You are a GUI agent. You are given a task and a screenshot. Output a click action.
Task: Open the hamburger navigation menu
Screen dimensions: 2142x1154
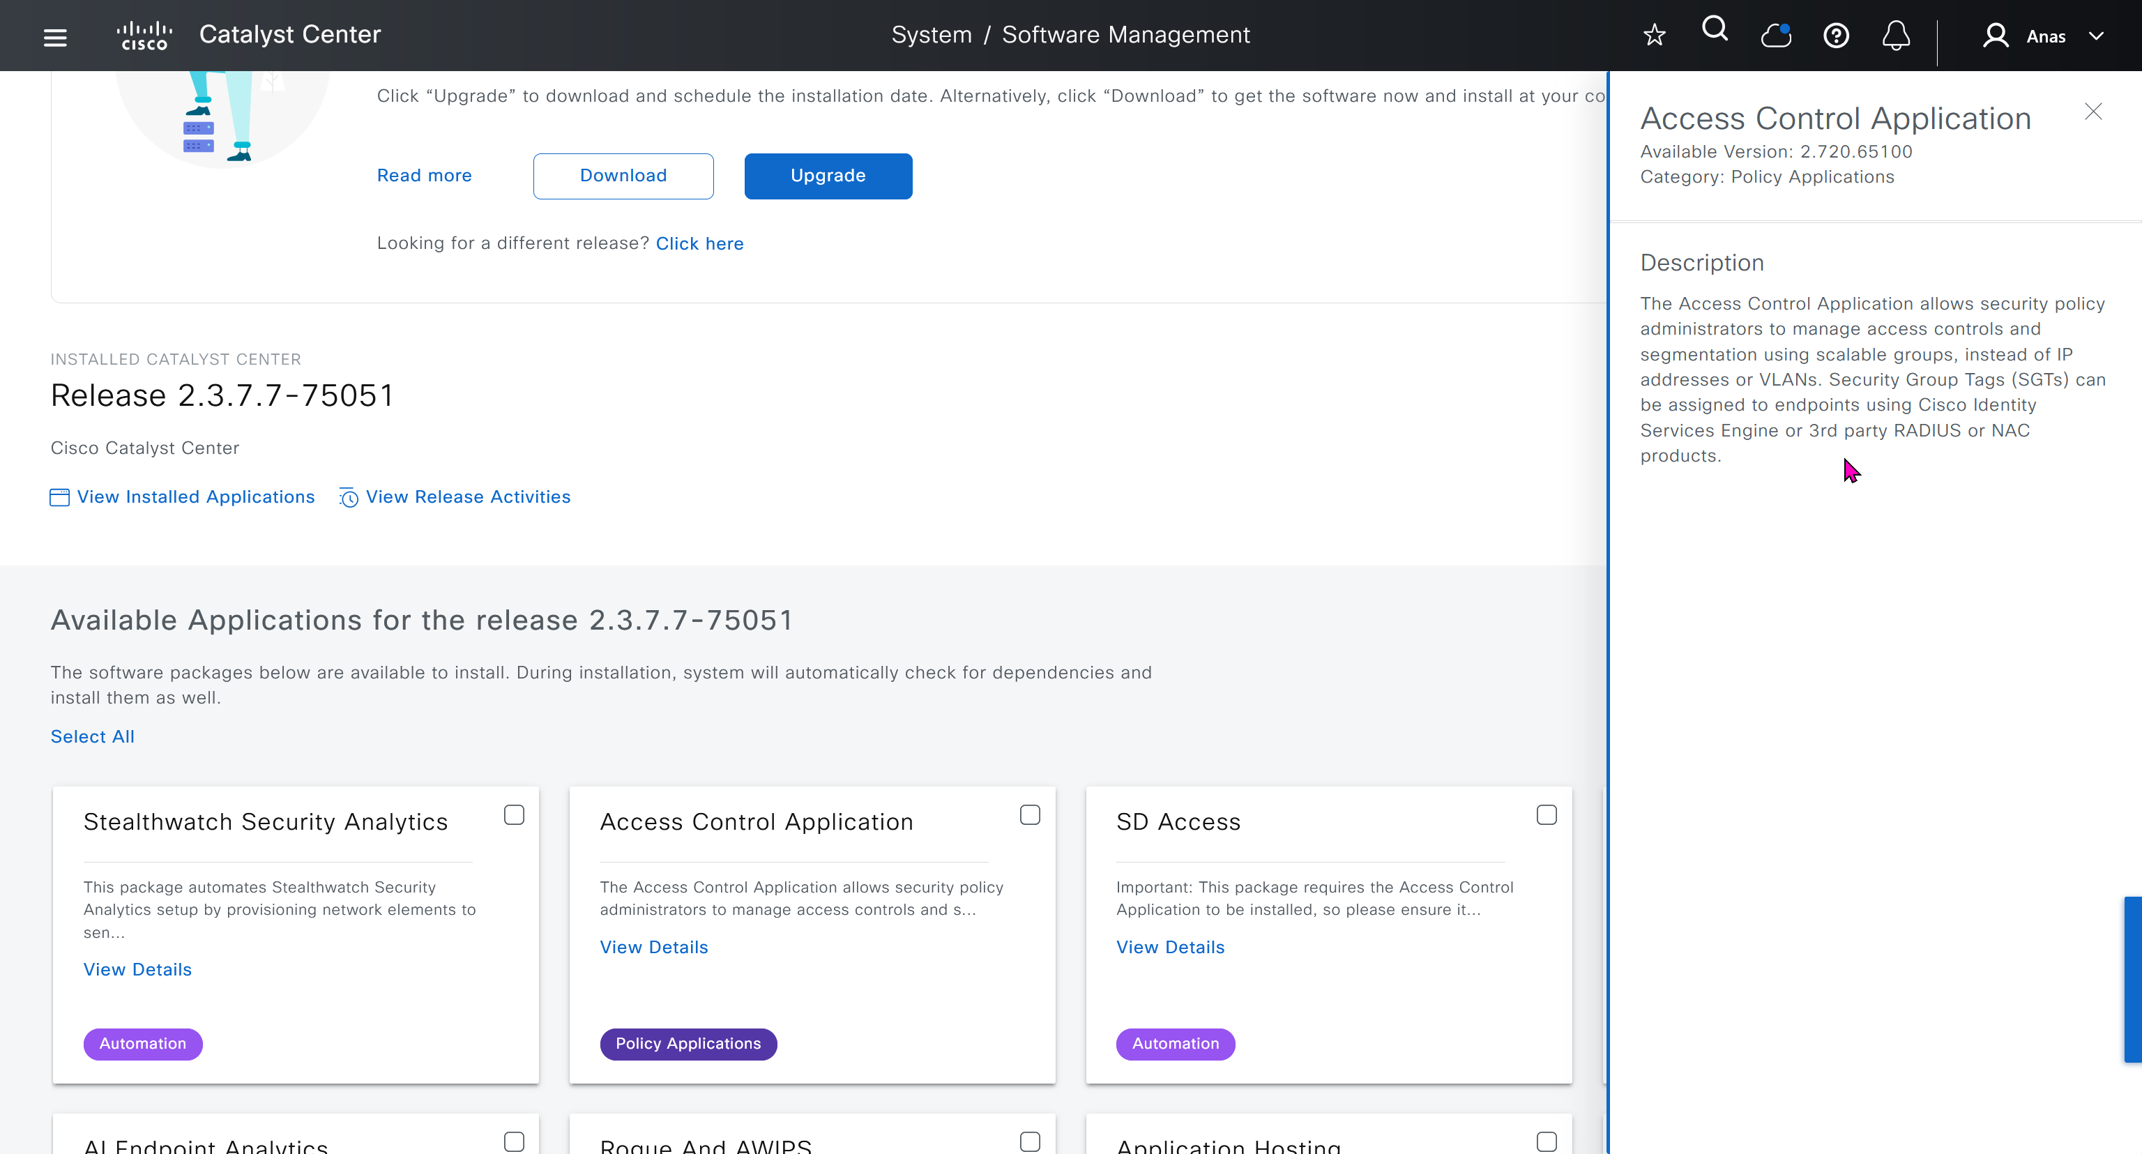(55, 36)
